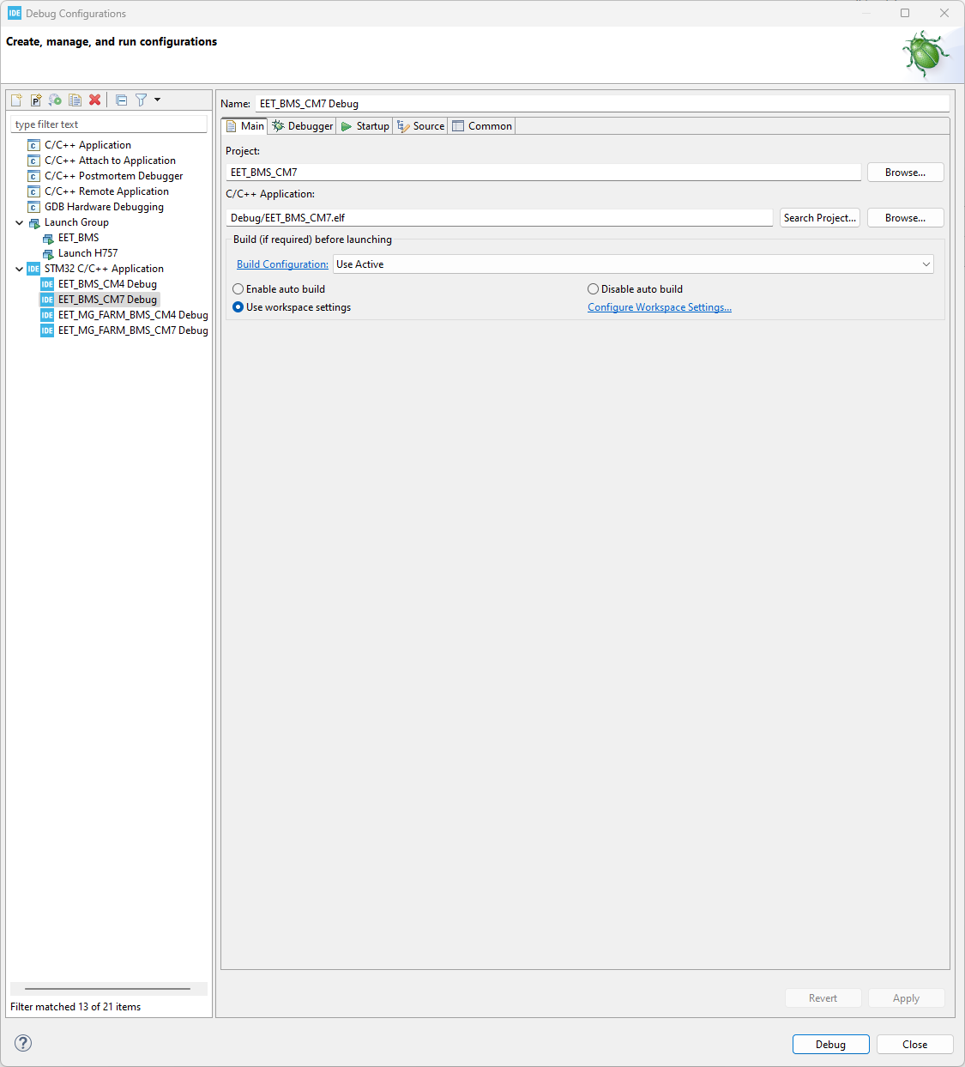Click the C/C++ Attach to Application icon
The image size is (965, 1067).
pyautogui.click(x=33, y=161)
